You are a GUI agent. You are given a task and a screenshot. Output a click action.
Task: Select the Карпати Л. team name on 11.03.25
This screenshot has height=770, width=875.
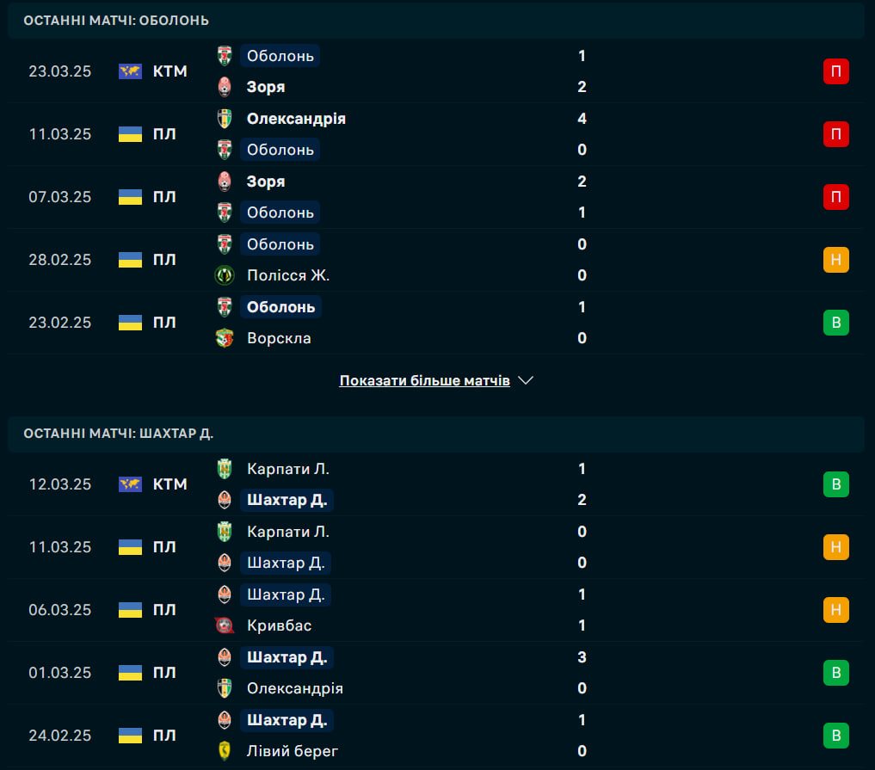pyautogui.click(x=288, y=532)
